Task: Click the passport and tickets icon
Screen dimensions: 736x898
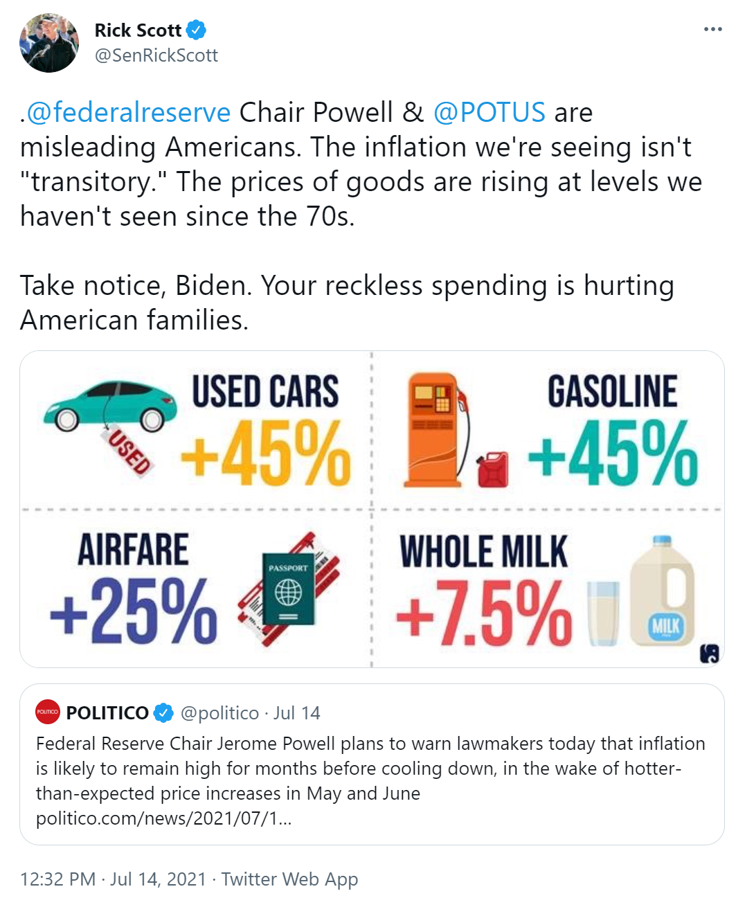Action: (289, 589)
